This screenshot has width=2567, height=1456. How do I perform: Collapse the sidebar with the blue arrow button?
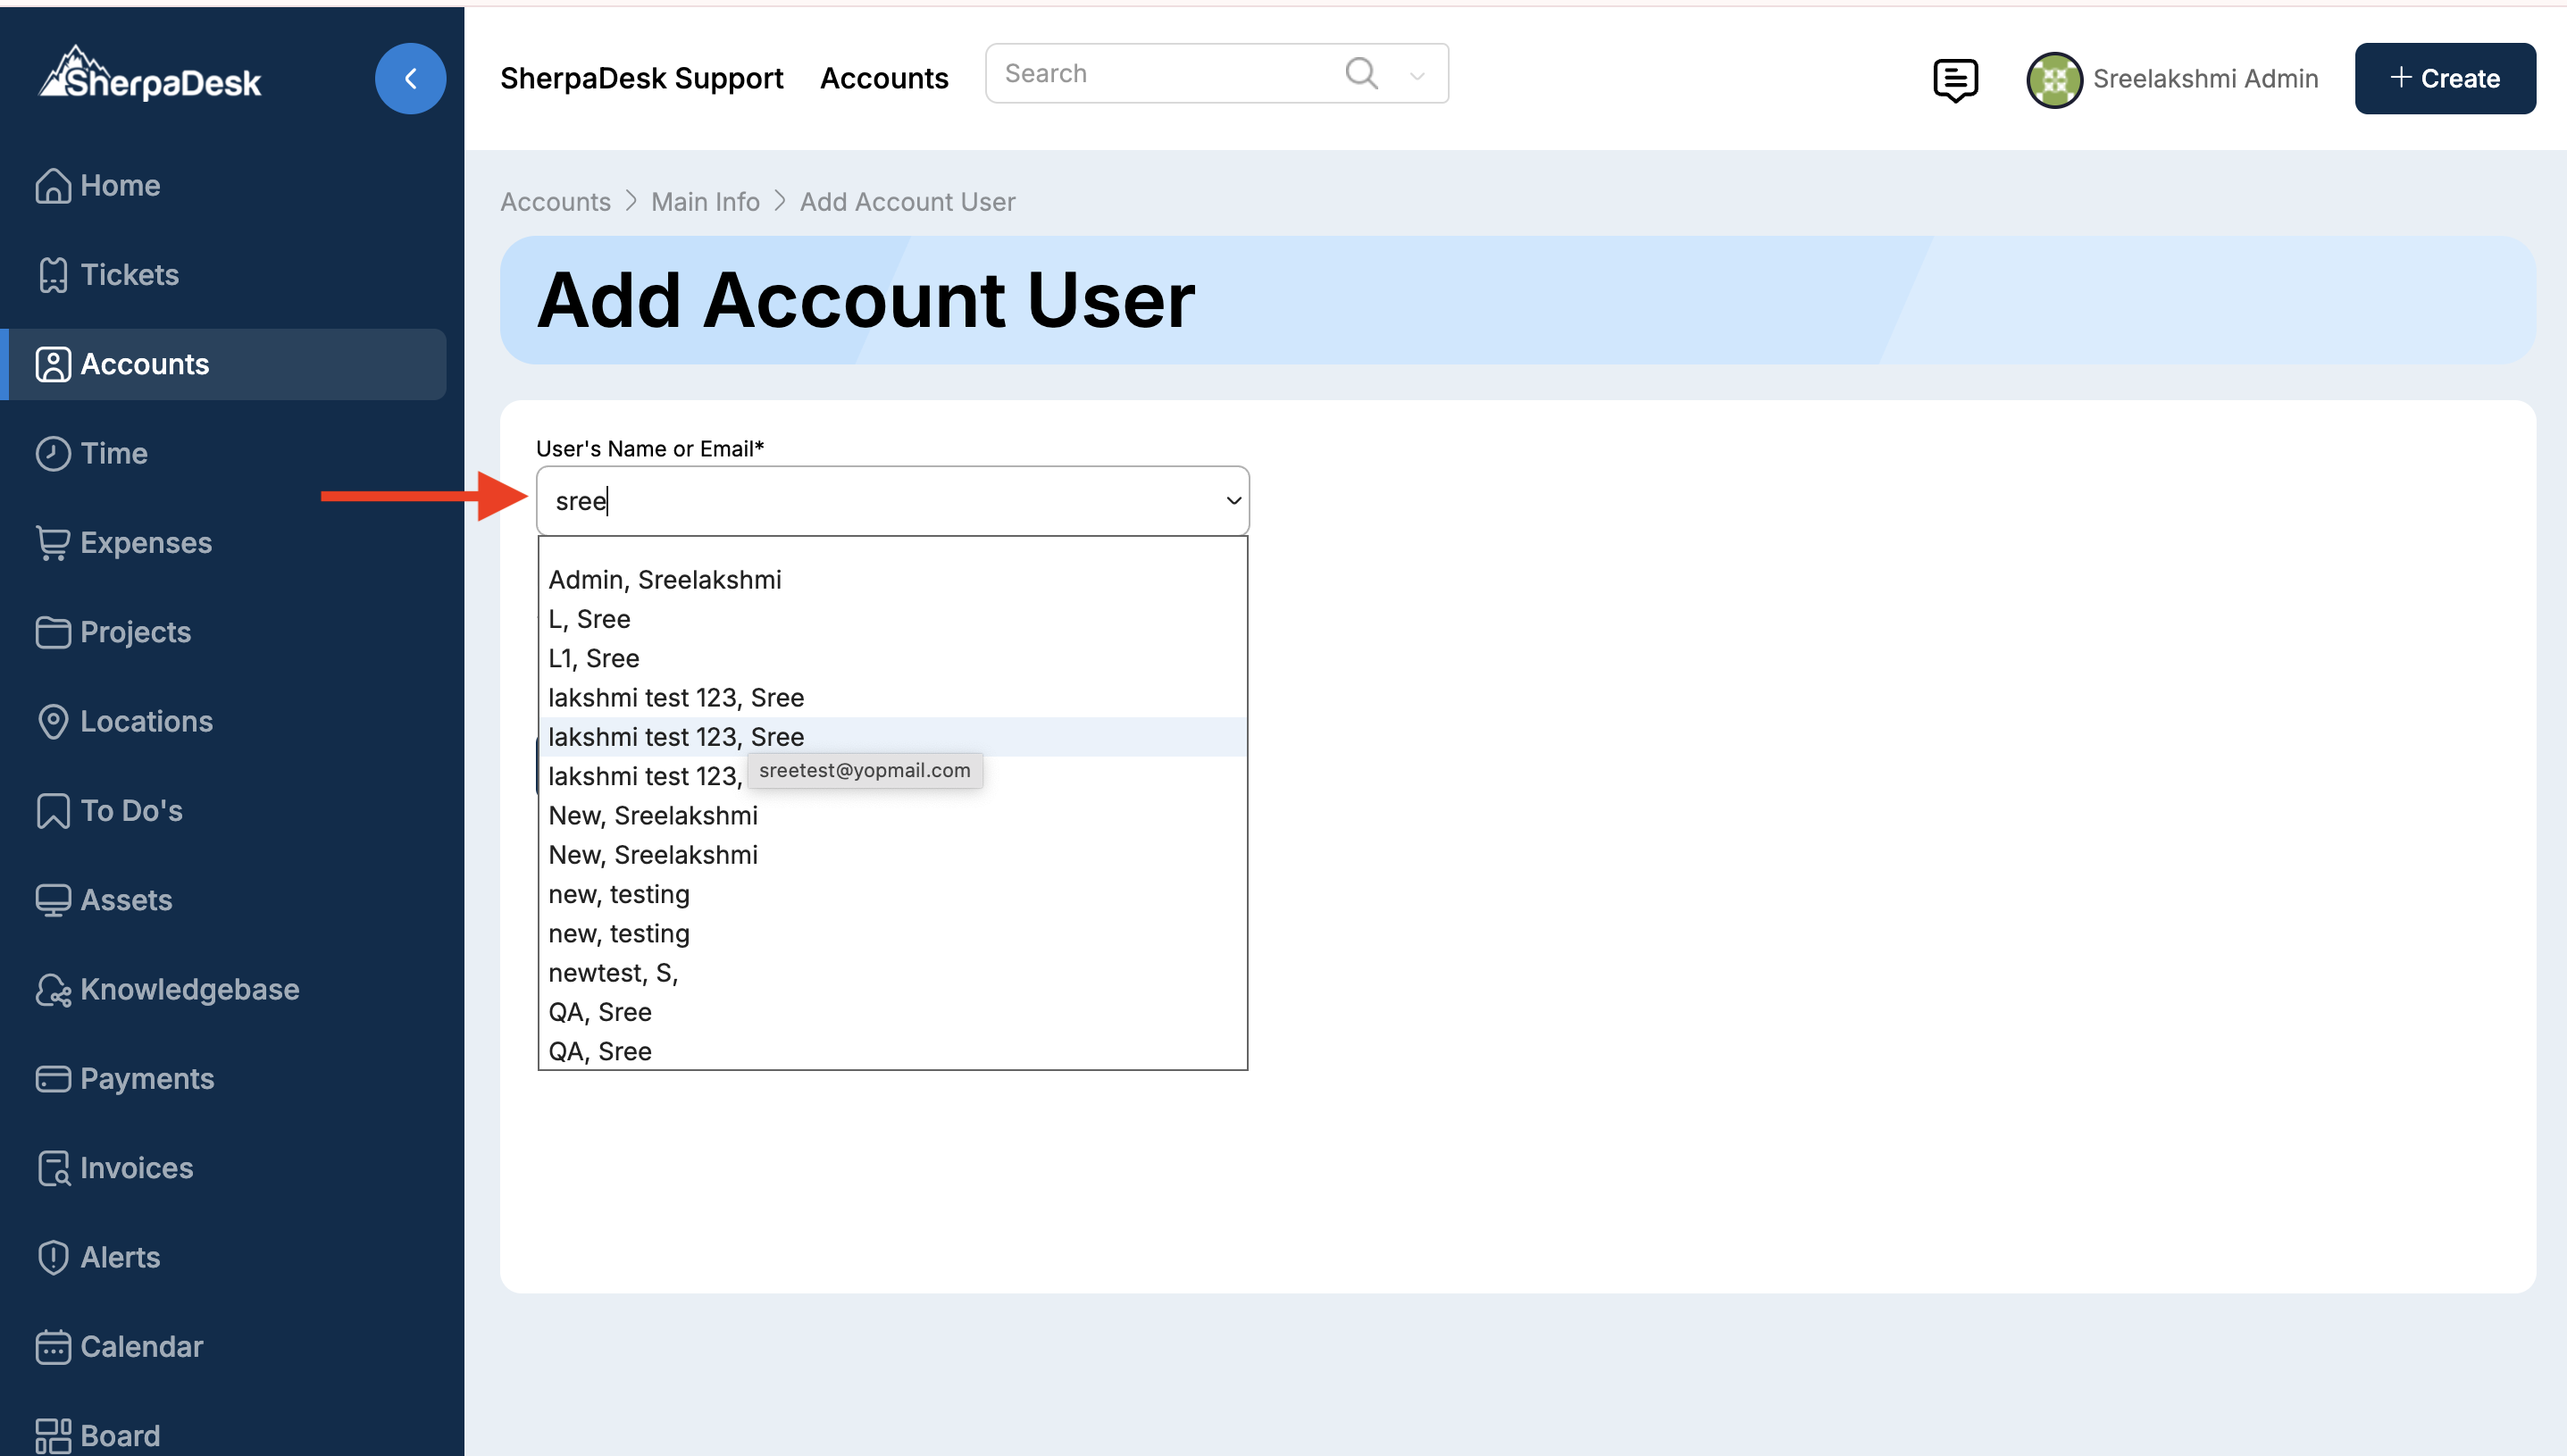coord(410,78)
